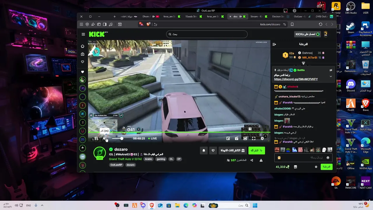Image resolution: width=373 pixels, height=210 pixels.
Task: Expand pinned message chevron
Action: click(331, 76)
